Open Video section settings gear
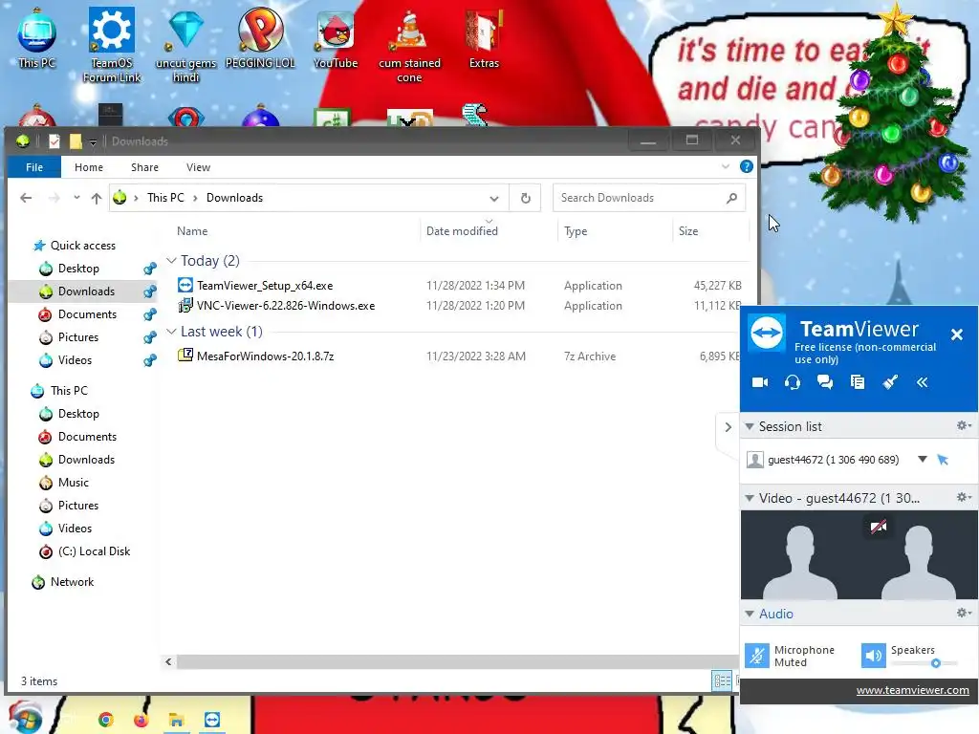The image size is (979, 734). [964, 497]
